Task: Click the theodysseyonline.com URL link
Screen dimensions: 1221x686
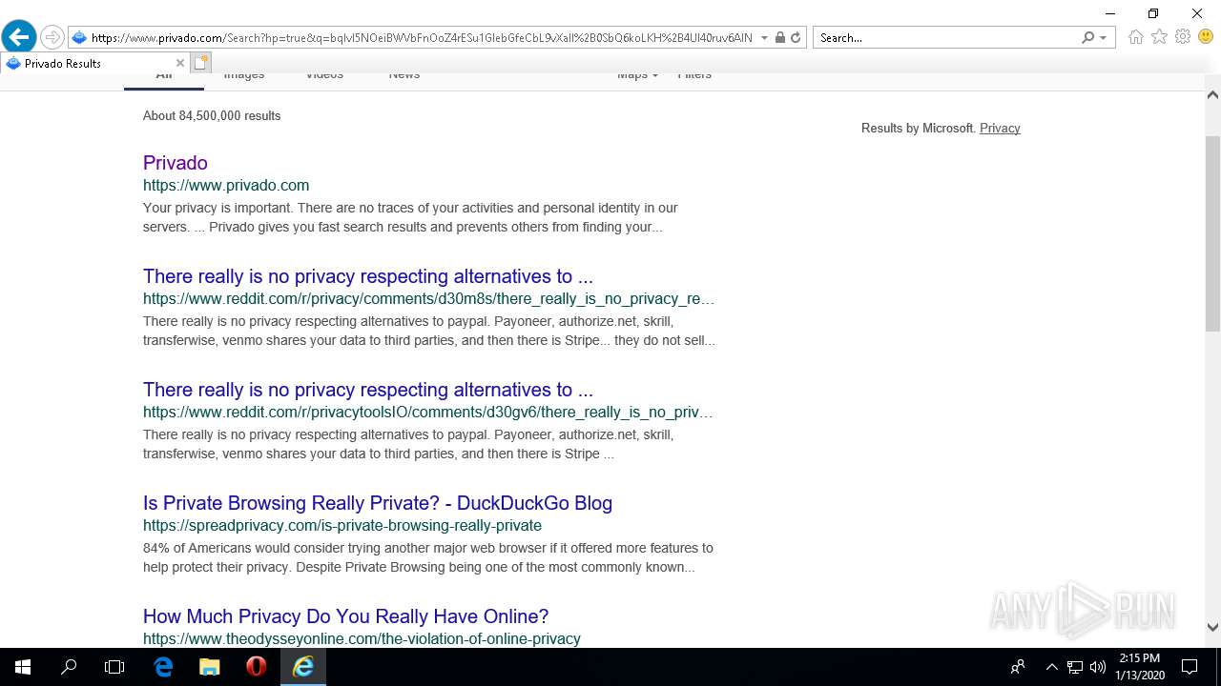Action: [362, 639]
